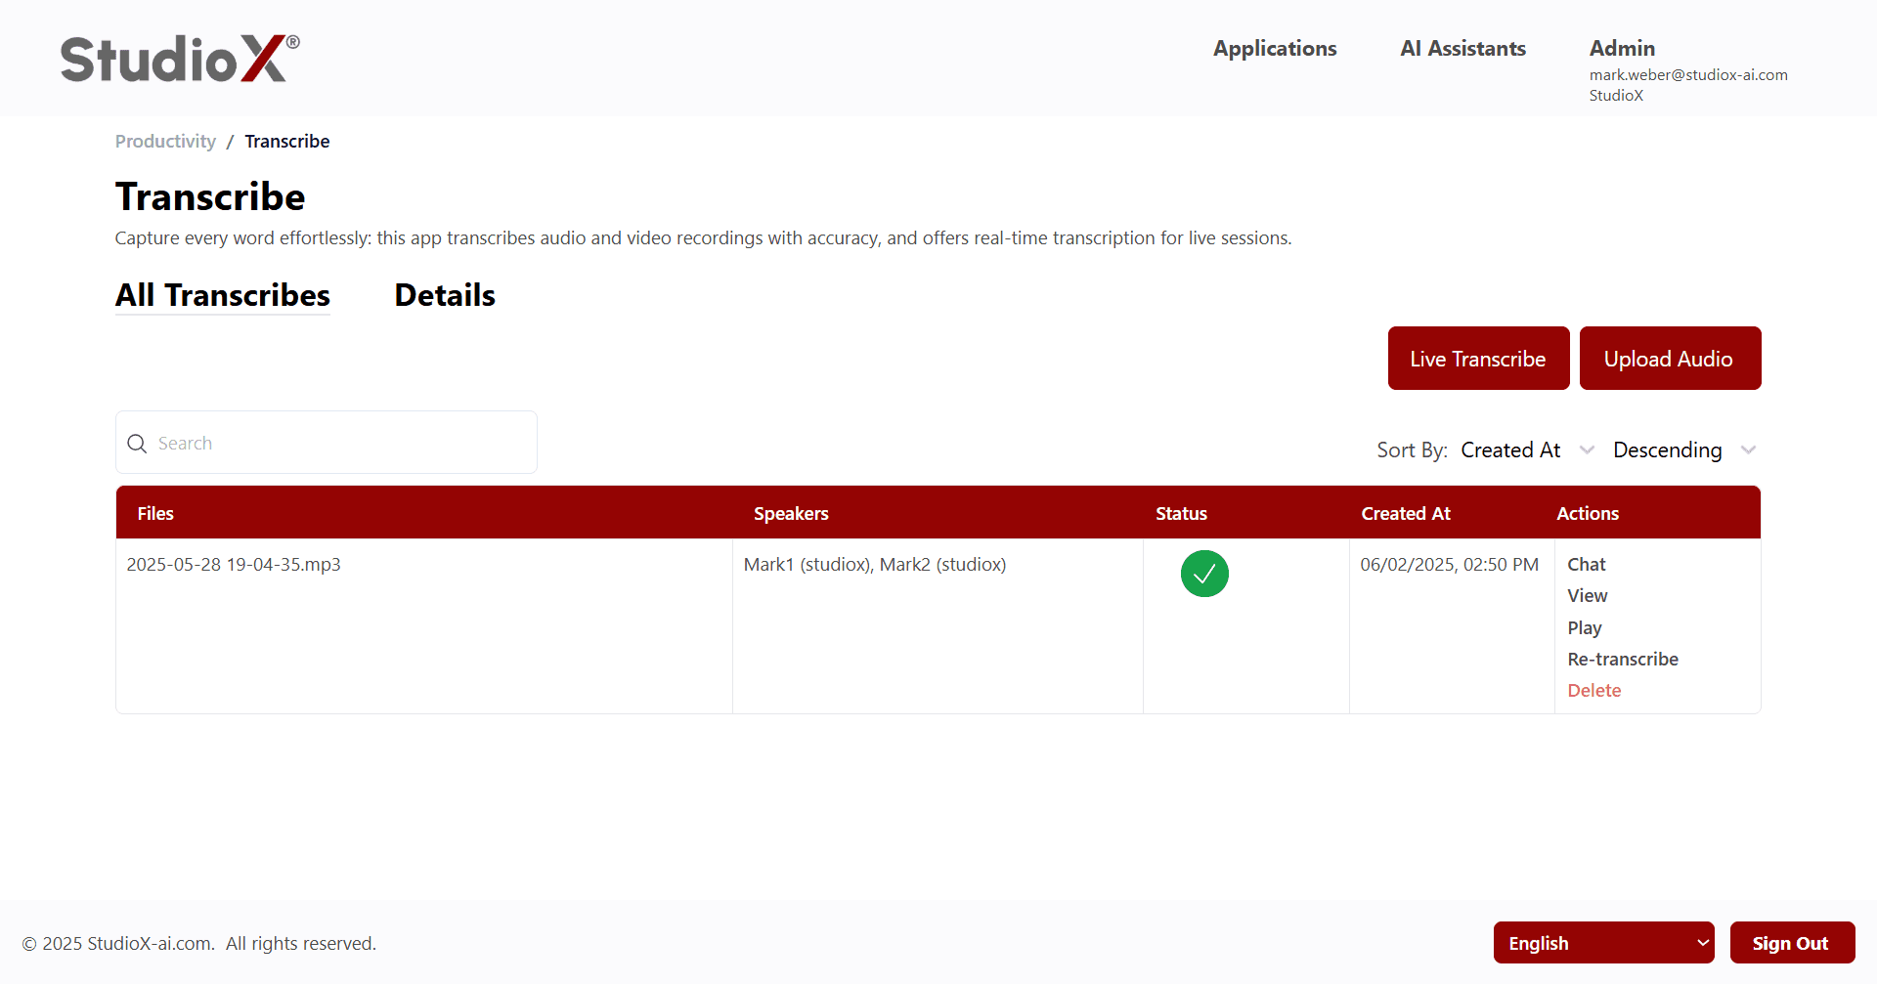Click the green success status checkmark

[1203, 574]
